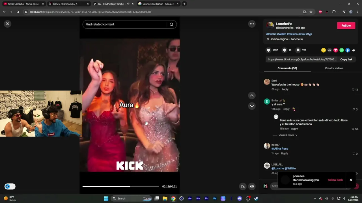The height and width of the screenshot is (203, 362).
Task: Repost the video using the yellow icon
Action: point(324,50)
